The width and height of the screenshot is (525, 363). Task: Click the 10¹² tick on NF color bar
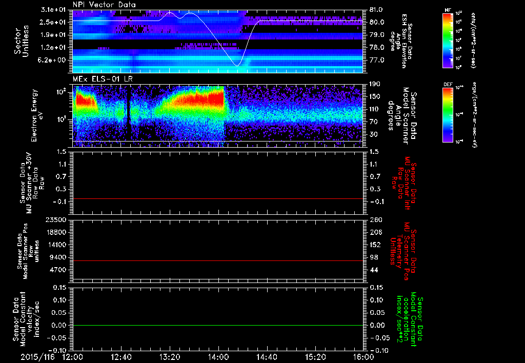[459, 13]
